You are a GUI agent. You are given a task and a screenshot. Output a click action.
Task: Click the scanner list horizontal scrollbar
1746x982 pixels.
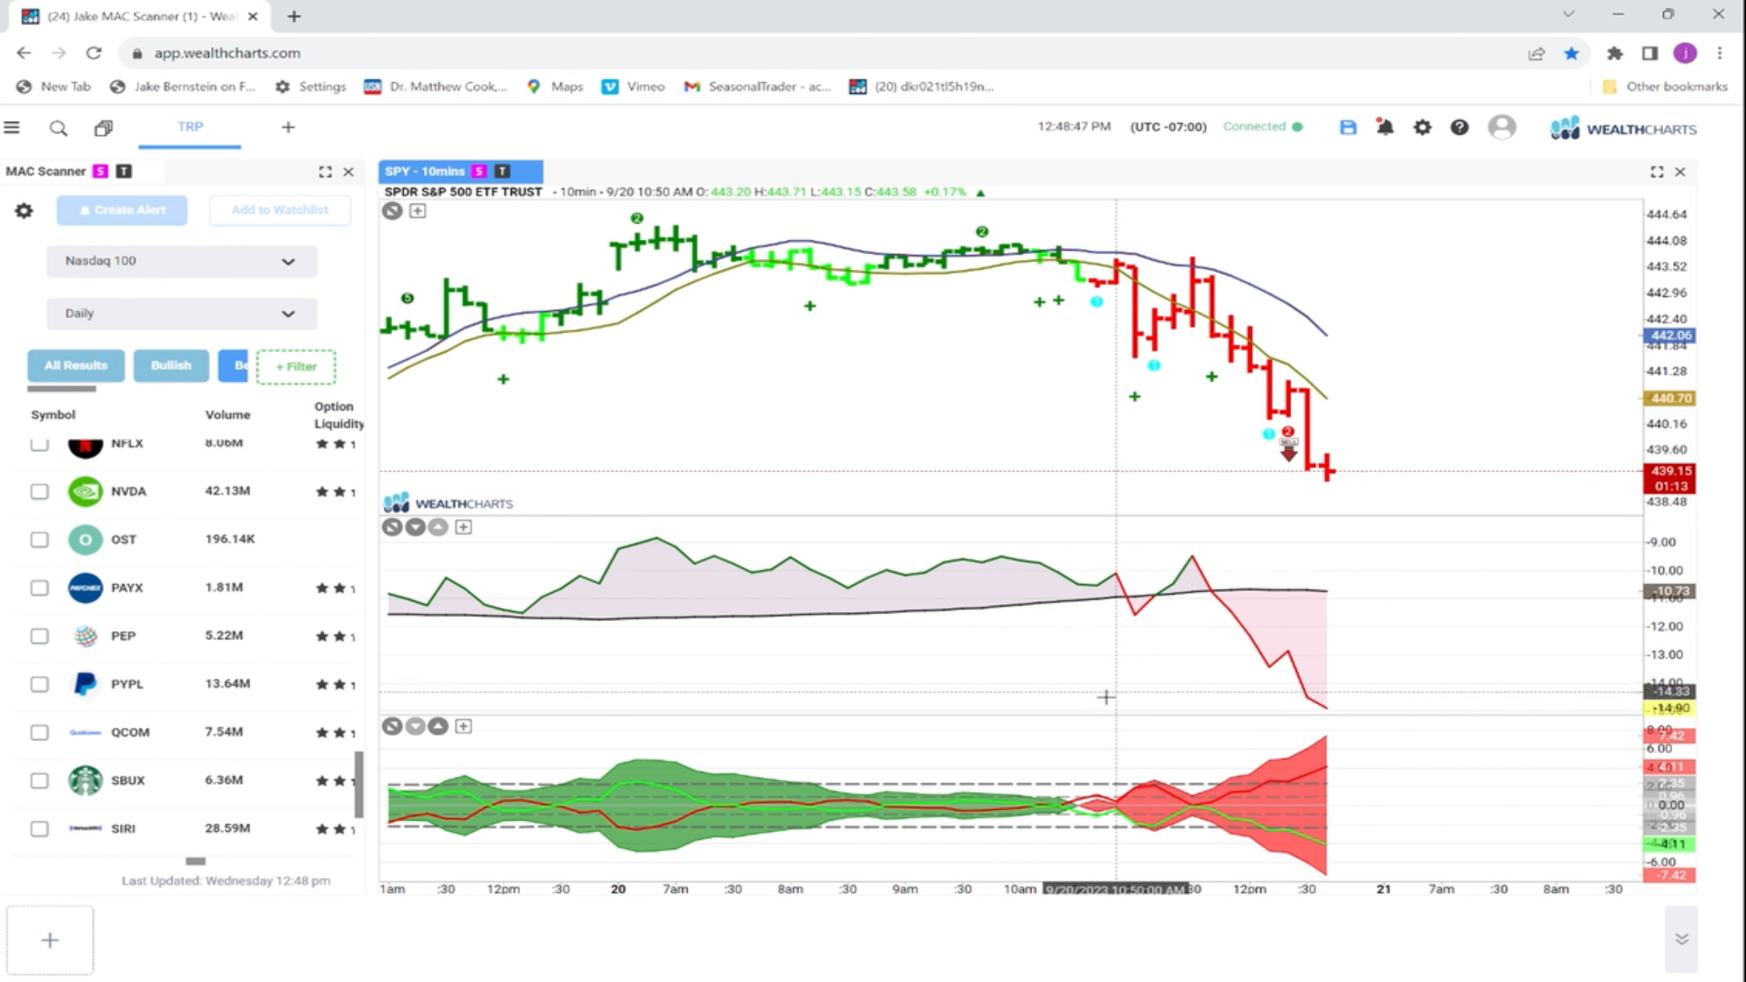[196, 861]
